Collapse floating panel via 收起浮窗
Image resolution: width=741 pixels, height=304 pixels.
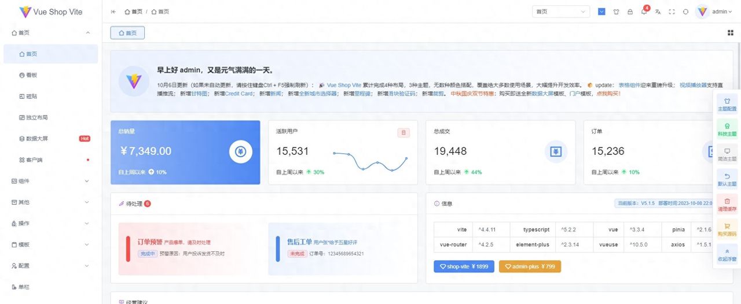coord(727,255)
